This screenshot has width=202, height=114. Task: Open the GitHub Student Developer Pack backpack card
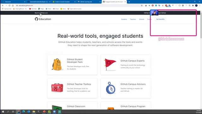click(x=72, y=65)
